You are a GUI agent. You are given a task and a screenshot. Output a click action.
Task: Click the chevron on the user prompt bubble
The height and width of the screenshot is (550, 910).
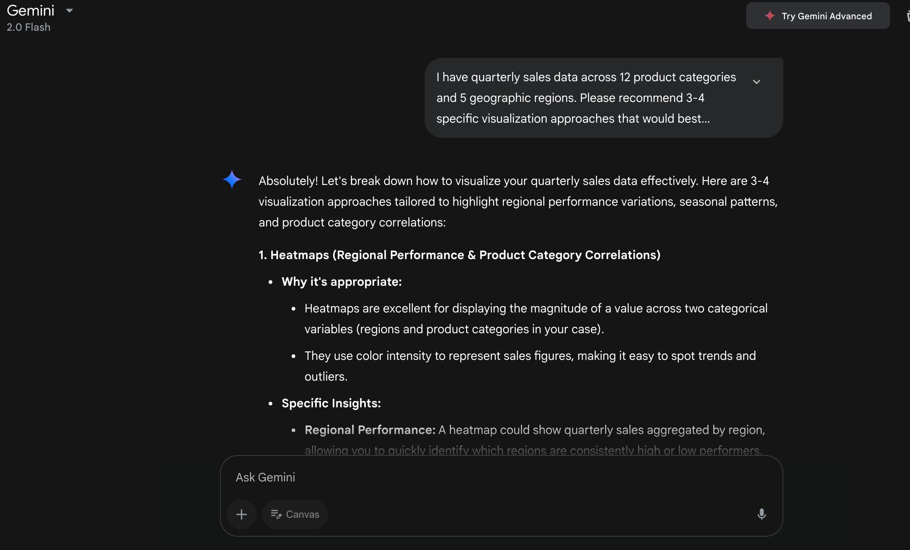[x=757, y=82]
